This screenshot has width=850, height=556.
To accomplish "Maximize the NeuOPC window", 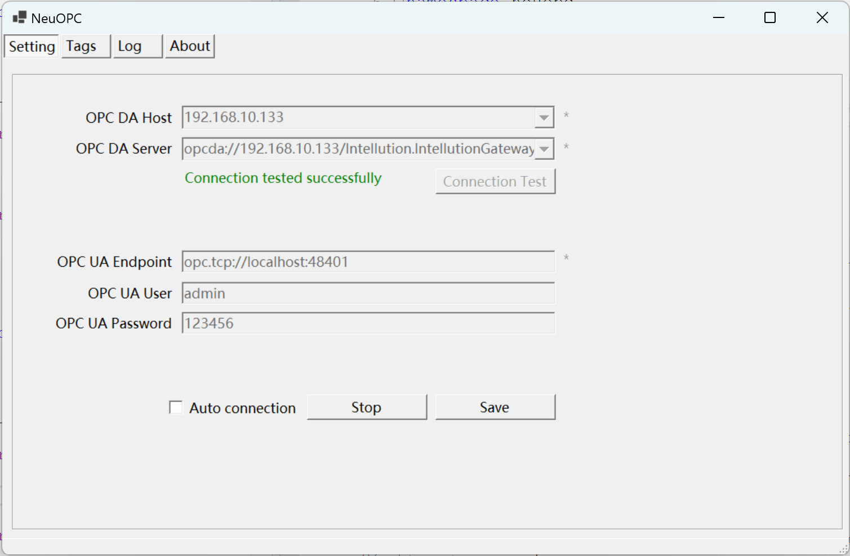I will (x=770, y=17).
